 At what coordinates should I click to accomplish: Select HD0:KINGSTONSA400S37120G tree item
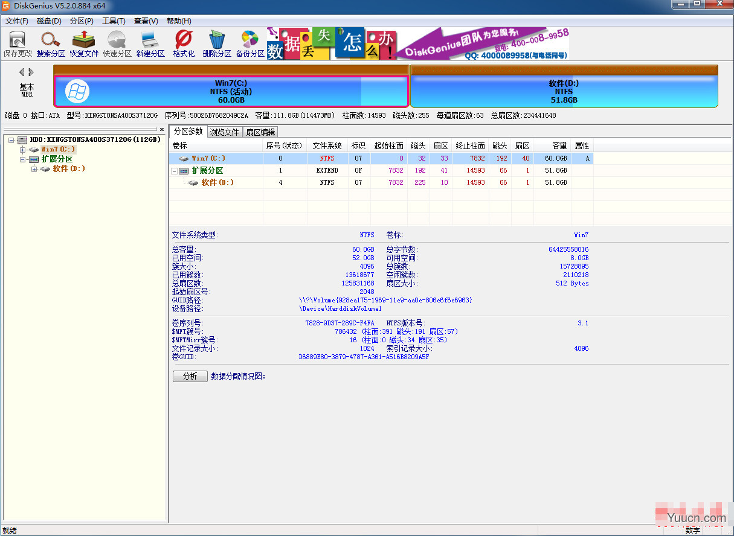click(x=95, y=139)
